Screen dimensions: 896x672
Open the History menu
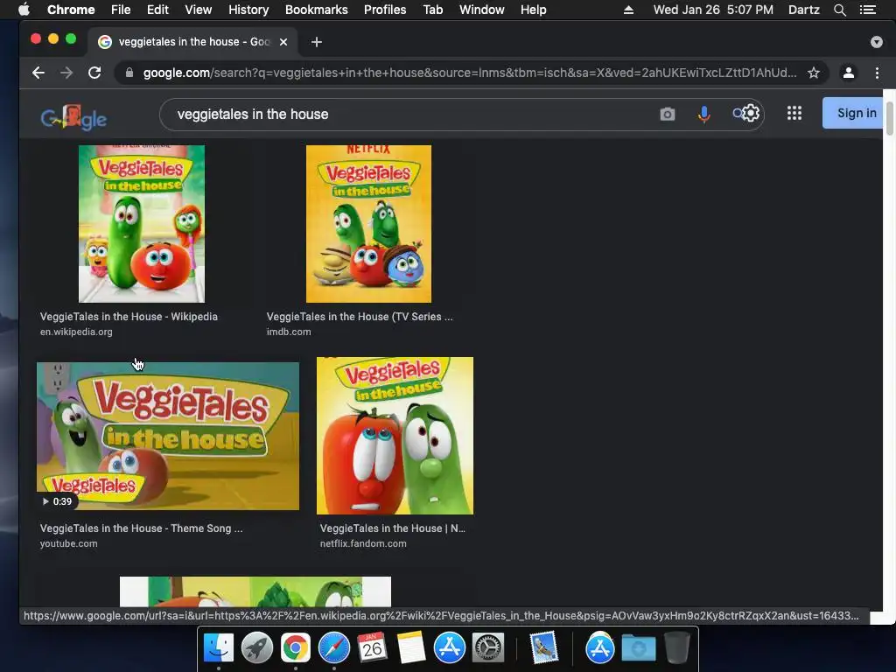click(248, 10)
